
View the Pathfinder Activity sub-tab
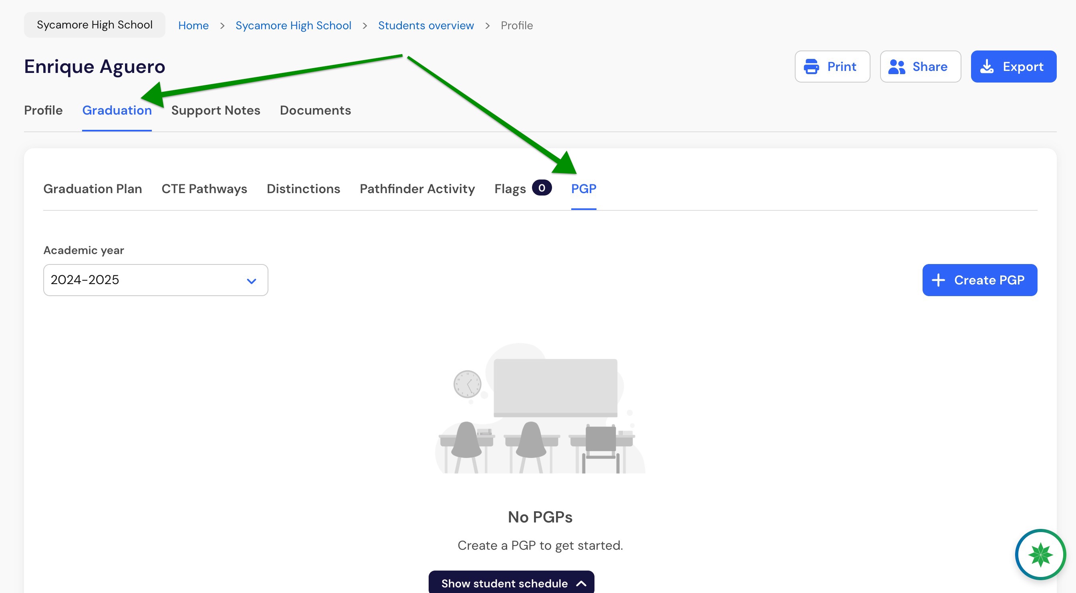coord(417,189)
